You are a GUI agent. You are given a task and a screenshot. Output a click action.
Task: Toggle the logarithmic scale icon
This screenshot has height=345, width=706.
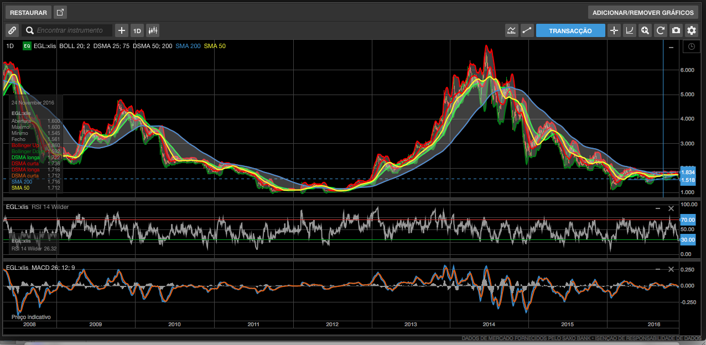[629, 30]
